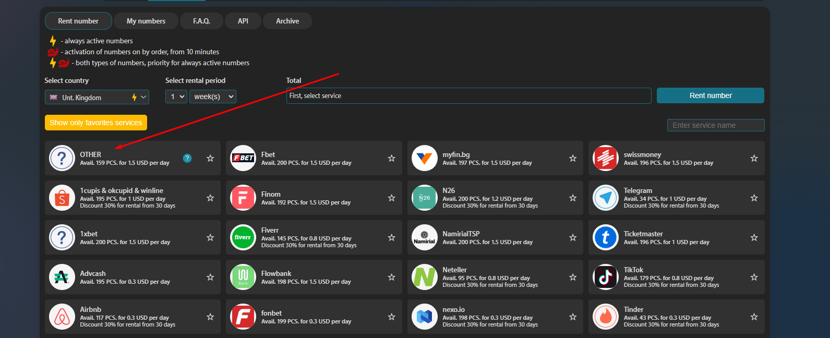Pick the Telegram paper plane logo
830x338 pixels.
(606, 198)
